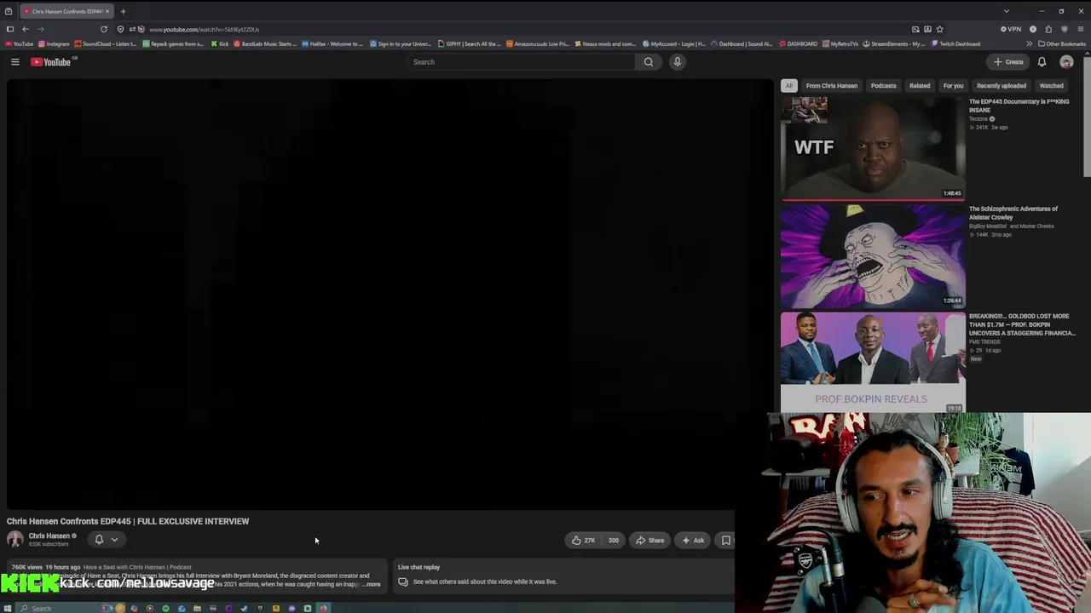Click the browser address bar URL
The width and height of the screenshot is (1091, 613).
click(205, 29)
